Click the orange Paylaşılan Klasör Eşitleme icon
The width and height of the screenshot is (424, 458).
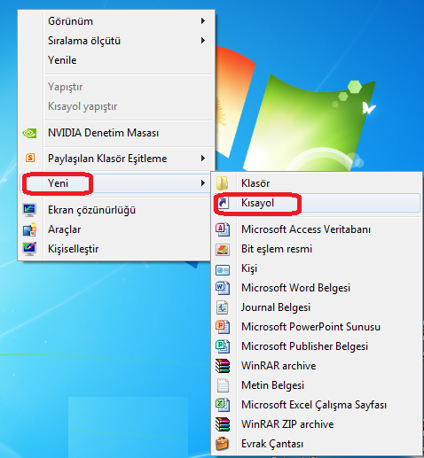30,158
